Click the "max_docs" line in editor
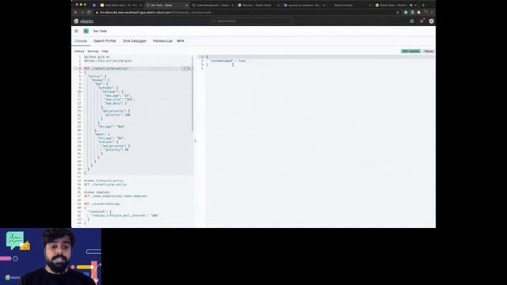The height and width of the screenshot is (285, 507). 116,104
